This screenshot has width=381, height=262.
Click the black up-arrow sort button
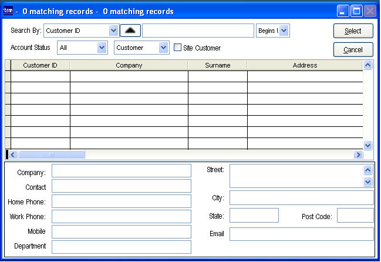point(130,31)
